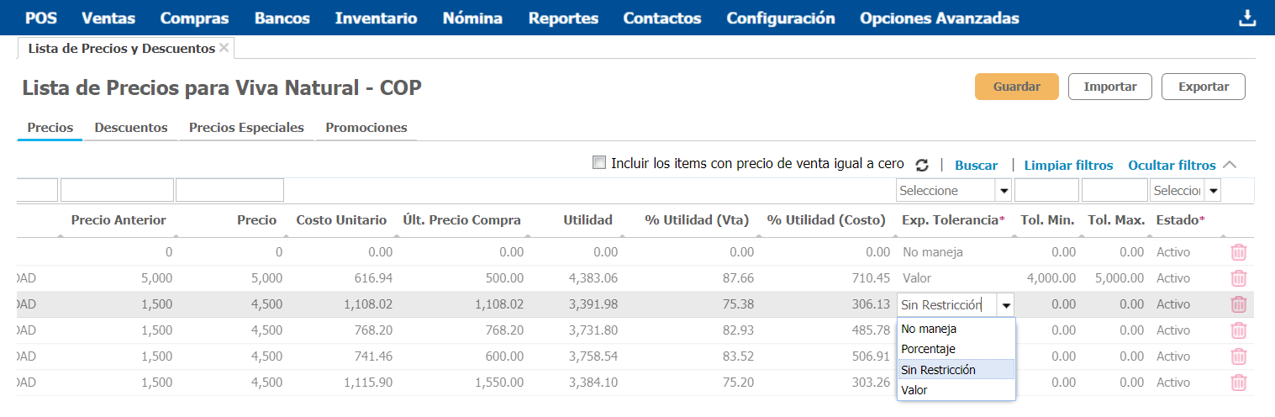Click trash icon on row with utility 3,384.10

(1238, 383)
